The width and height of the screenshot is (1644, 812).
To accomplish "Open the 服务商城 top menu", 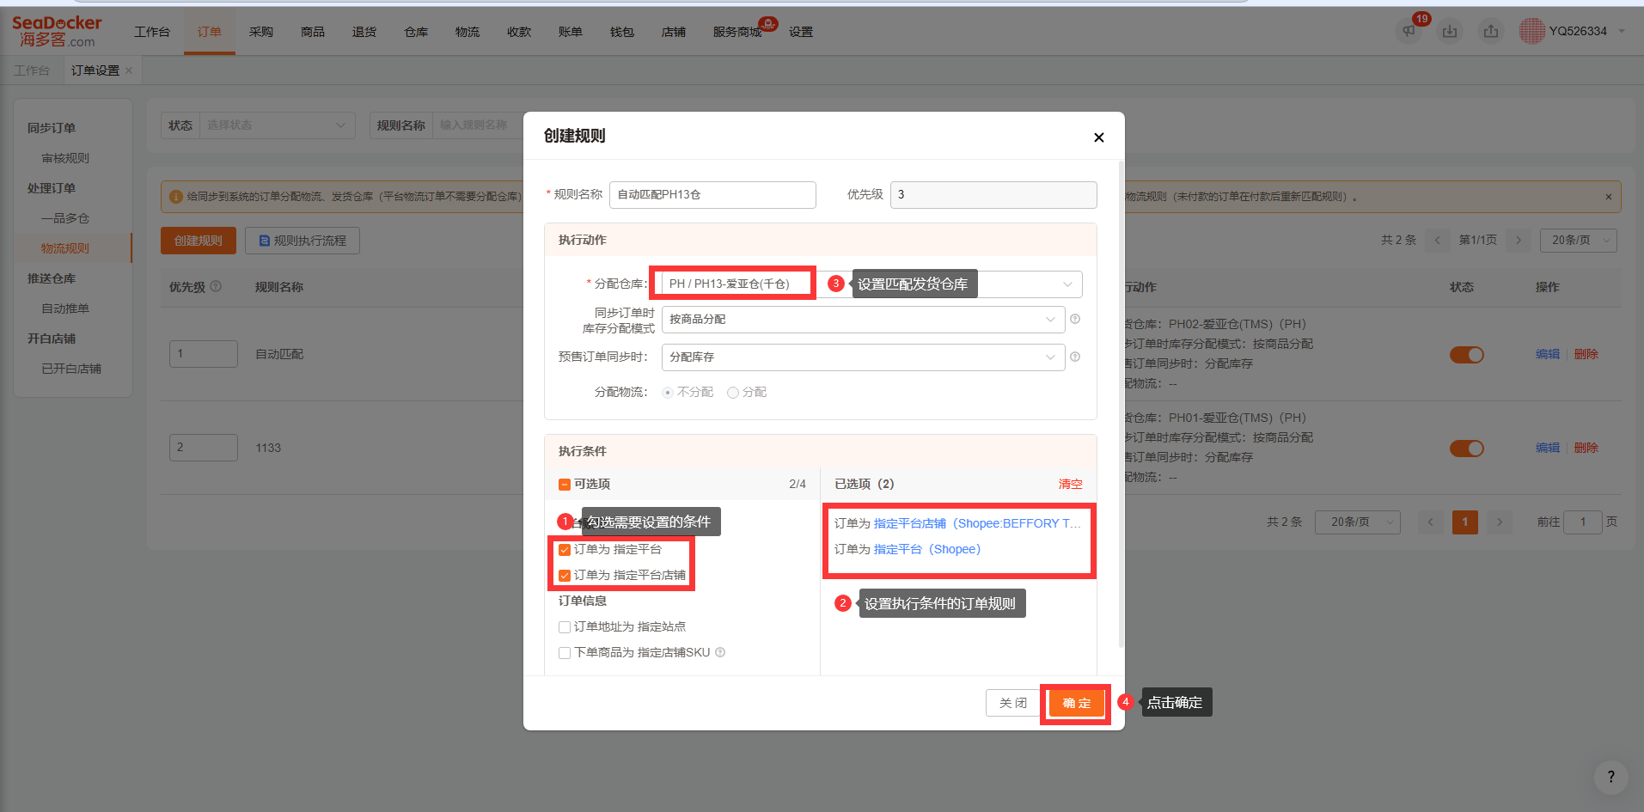I will 737,32.
